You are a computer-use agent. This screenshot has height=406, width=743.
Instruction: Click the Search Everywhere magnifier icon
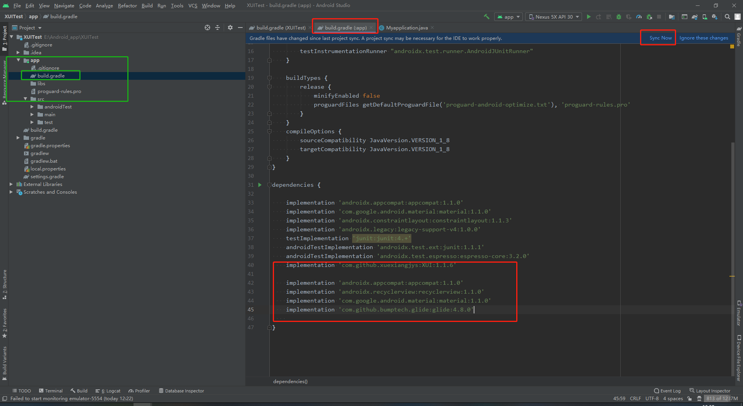728,17
